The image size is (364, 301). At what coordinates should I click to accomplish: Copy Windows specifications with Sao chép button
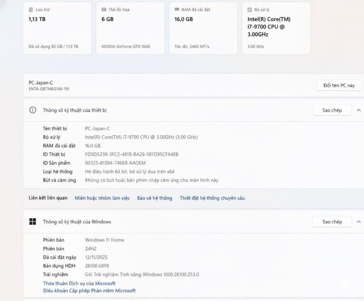click(332, 222)
